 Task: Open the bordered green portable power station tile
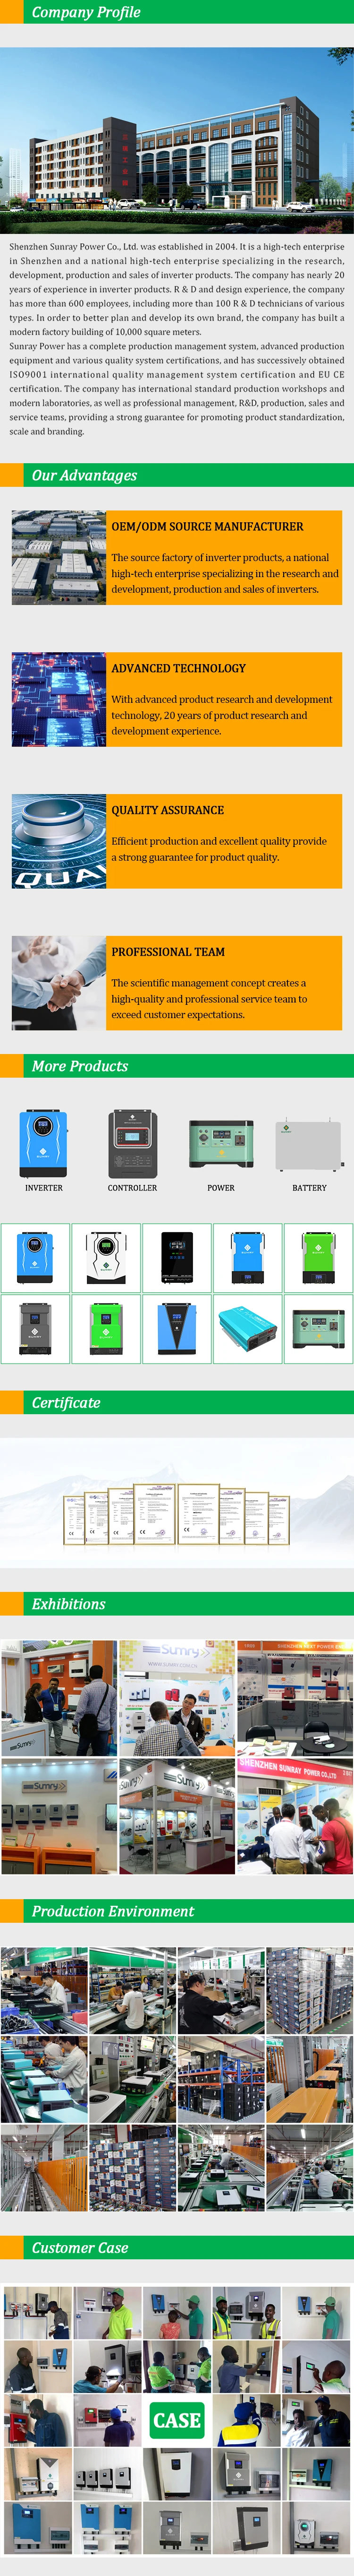[x=319, y=1329]
